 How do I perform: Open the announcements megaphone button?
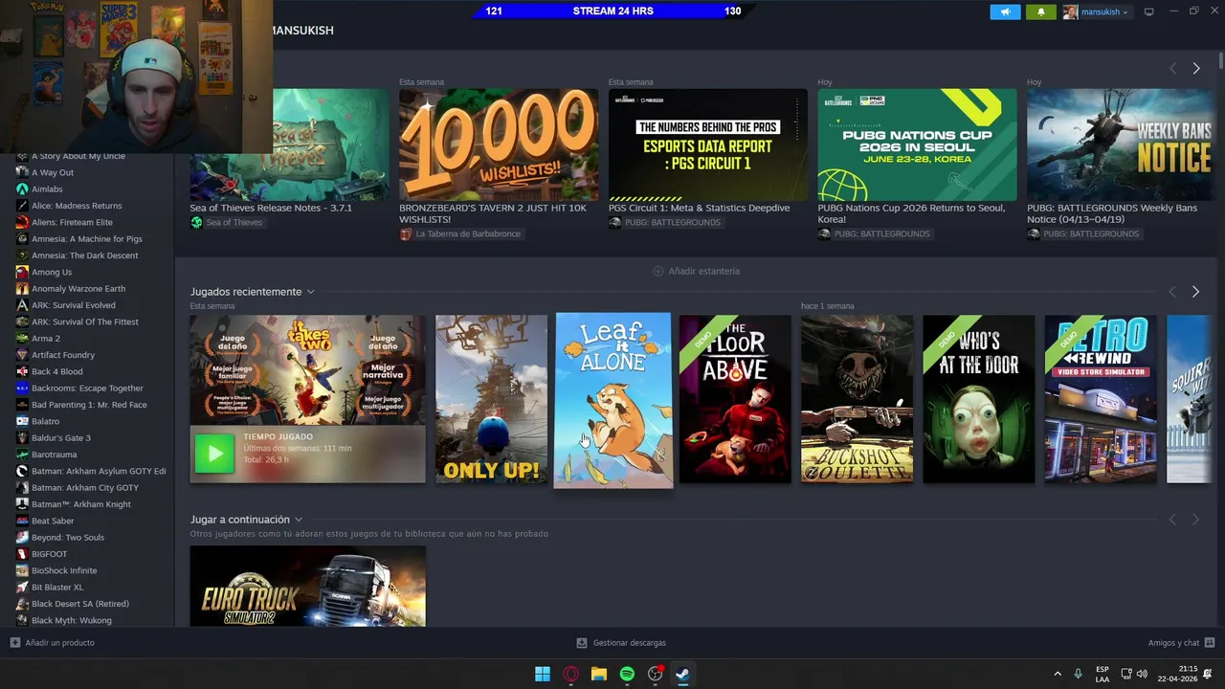click(1005, 12)
